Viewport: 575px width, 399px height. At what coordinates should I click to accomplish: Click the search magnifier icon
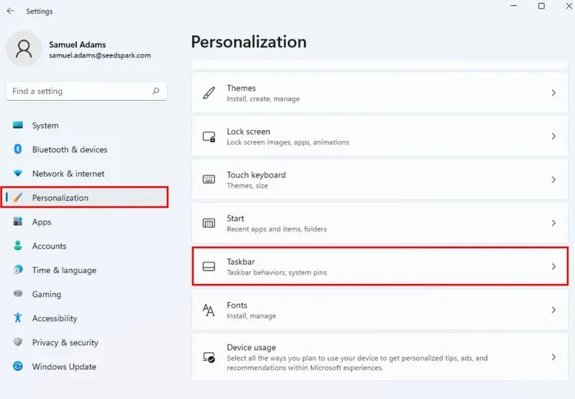156,91
